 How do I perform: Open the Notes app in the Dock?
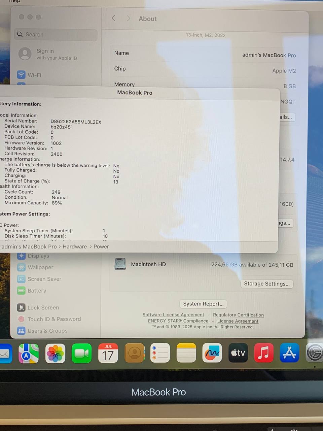[186, 353]
